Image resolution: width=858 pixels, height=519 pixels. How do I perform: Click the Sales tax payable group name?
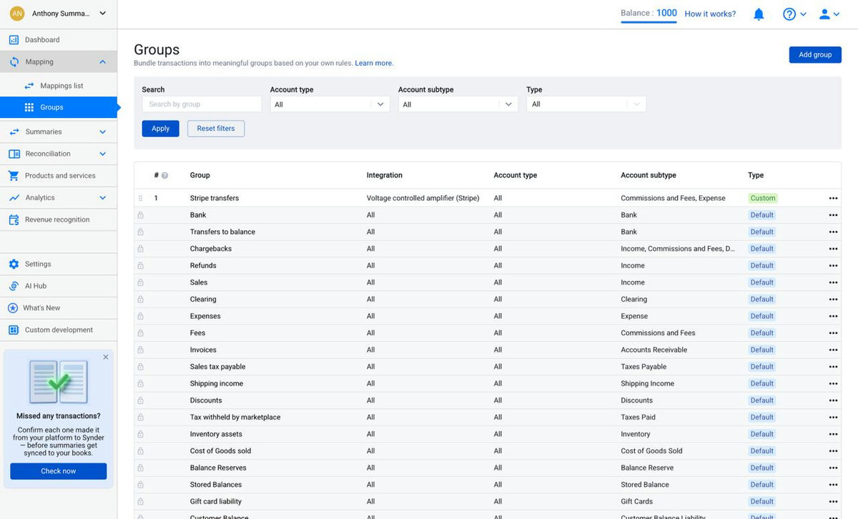pyautogui.click(x=217, y=367)
